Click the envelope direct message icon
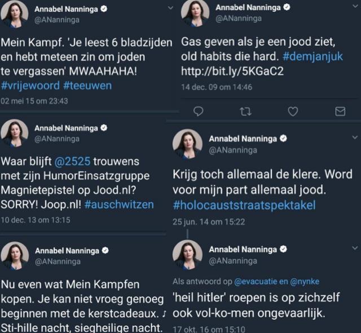Viewport: 361px width, 333px height. click(x=340, y=112)
